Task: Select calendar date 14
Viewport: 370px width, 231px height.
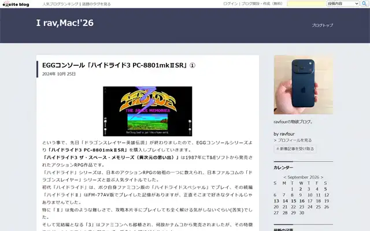Action: pyautogui.click(x=285, y=201)
